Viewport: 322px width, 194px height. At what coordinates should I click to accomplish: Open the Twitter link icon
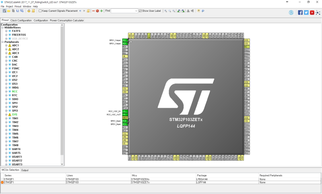306,13
